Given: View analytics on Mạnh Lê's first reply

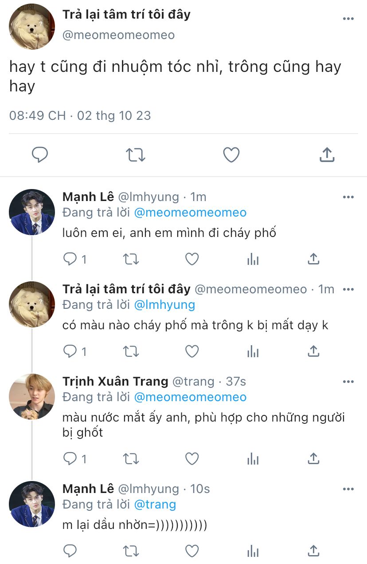Looking at the screenshot, I should tap(253, 259).
